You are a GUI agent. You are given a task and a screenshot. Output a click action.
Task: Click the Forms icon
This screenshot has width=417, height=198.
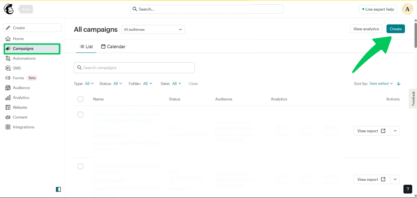tap(8, 78)
